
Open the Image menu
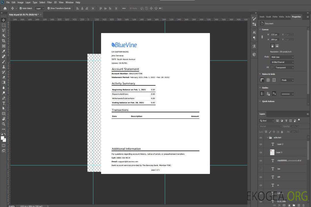click(20, 2)
